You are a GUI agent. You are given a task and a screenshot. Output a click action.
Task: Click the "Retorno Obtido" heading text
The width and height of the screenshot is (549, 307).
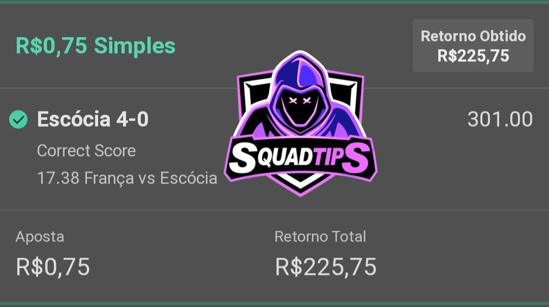(473, 36)
